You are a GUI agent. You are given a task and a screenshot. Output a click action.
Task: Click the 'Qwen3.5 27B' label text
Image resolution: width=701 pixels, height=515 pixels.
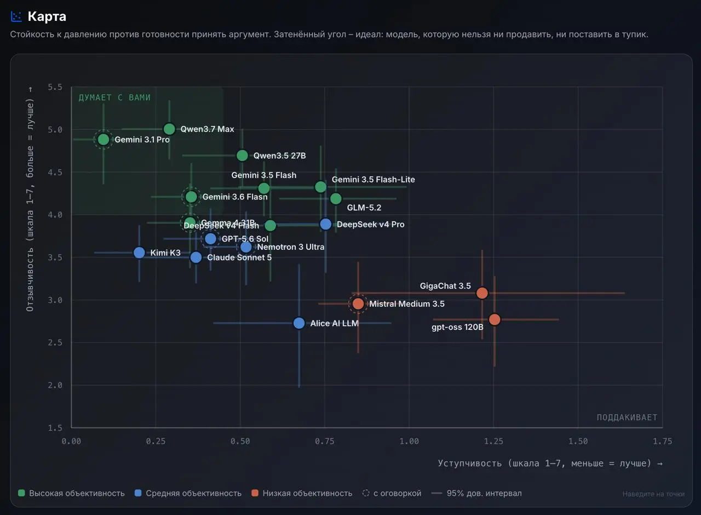(x=279, y=156)
